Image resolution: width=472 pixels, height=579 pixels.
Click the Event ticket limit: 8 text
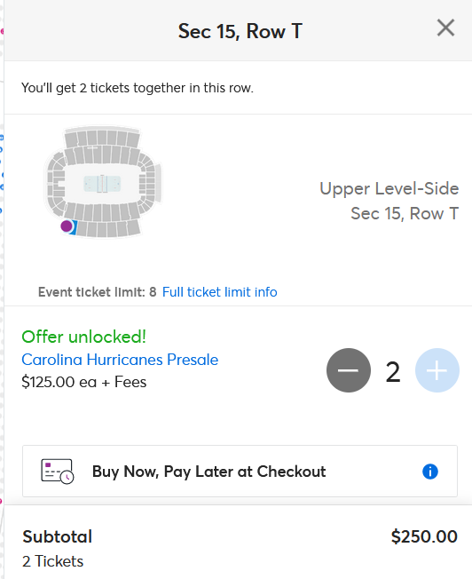click(98, 292)
